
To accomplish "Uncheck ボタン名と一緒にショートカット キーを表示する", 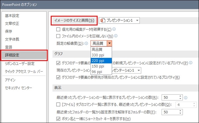I will pyautogui.click(x=58, y=119).
